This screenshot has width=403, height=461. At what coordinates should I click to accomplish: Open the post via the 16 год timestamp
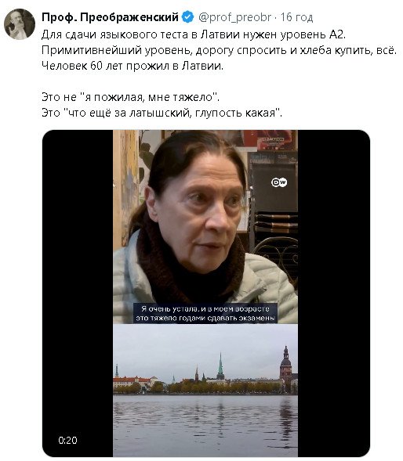tap(296, 17)
